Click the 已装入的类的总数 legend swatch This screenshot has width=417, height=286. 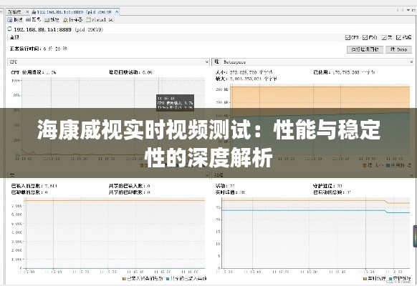coord(124,279)
